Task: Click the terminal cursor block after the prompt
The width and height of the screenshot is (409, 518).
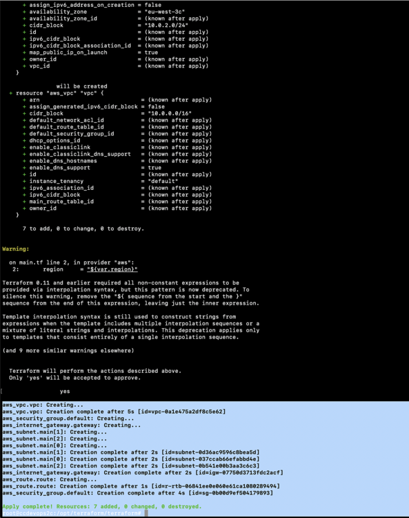Action: coord(146,513)
